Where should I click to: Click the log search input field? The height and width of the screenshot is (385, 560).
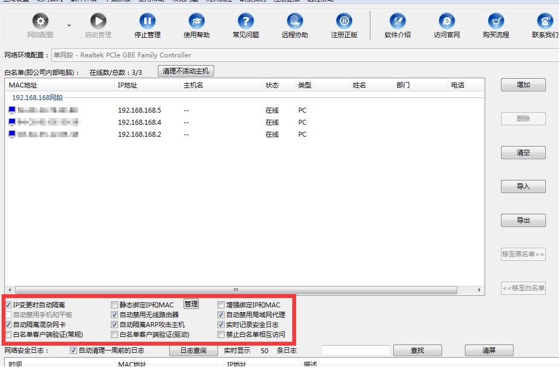coord(356,351)
